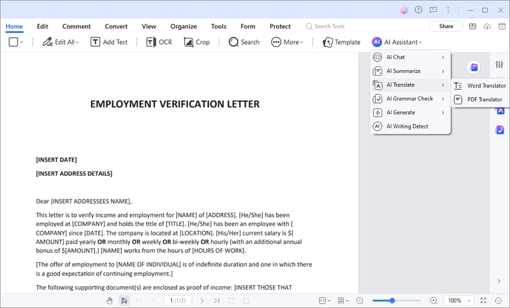Run OCR on the document

pos(159,42)
